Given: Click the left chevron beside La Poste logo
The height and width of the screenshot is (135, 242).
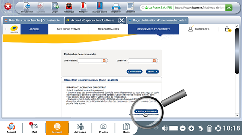Looking at the screenshot, I should click(6, 29).
